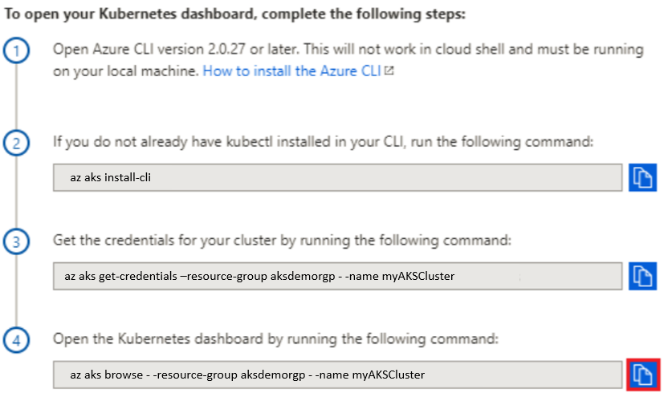Click connector line between steps 3 and 4
Viewport: 664px width, 401px height.
click(x=16, y=291)
